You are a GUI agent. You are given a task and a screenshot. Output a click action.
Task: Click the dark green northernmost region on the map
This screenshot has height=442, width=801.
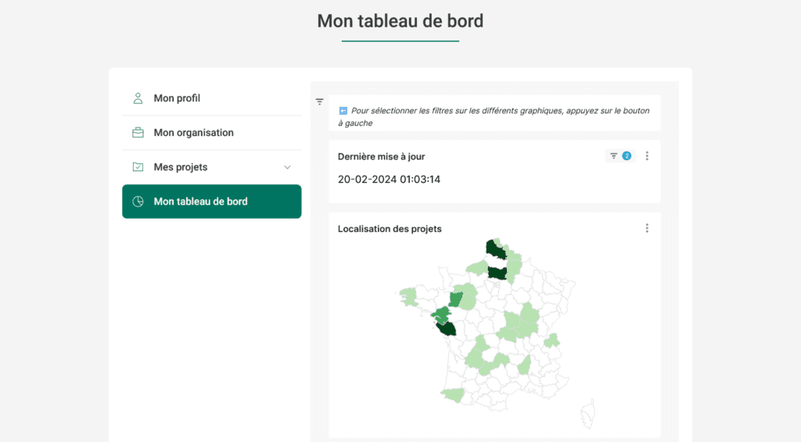495,249
